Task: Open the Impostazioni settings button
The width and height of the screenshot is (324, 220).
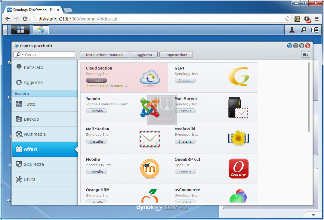Action: tap(176, 54)
